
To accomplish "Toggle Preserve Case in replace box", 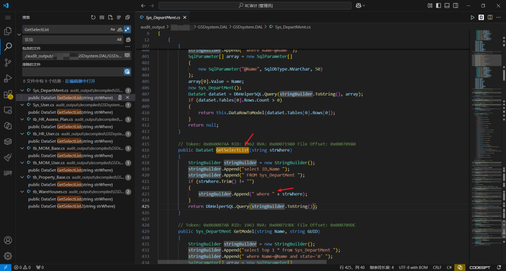I will click(119, 40).
